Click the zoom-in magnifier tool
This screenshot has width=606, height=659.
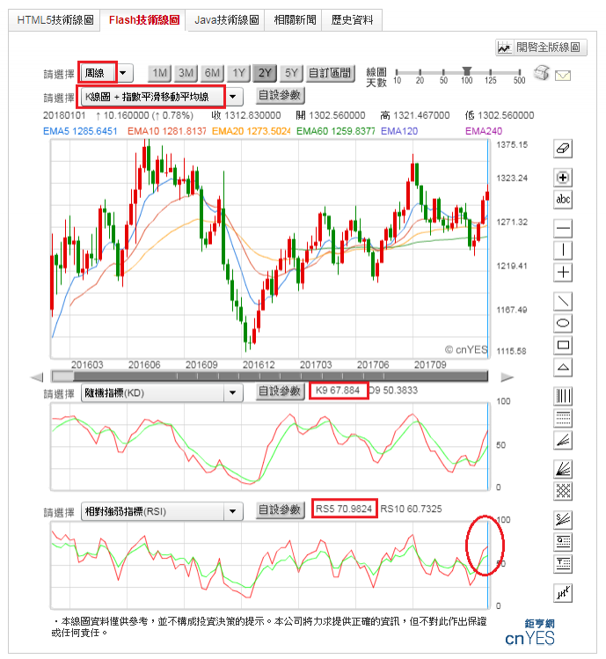pyautogui.click(x=563, y=178)
